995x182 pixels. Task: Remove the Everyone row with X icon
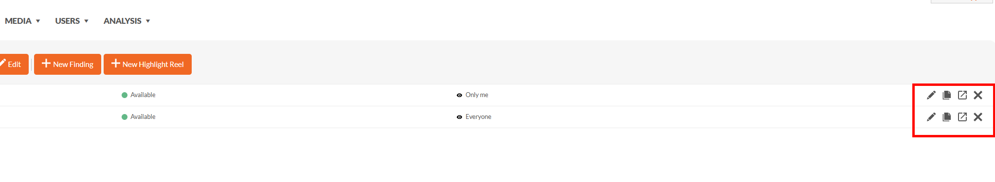click(977, 117)
